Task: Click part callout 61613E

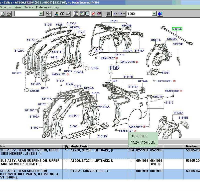Action: [x=120, y=55]
